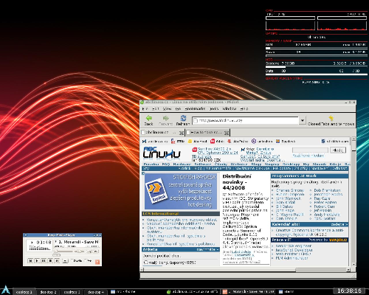369x295 pixels.
Task: Open the AbcPráce bookmark in bookmark bar
Action: (x=238, y=142)
